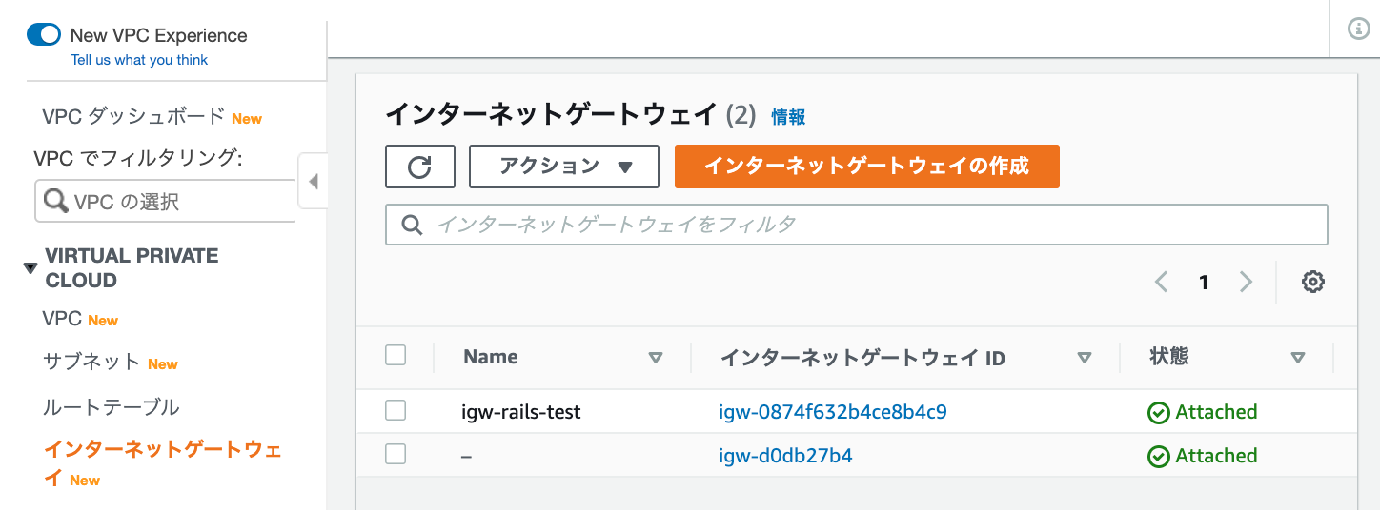Screen dimensions: 1380x510
Task: Open the VPC item in the sidebar
Action: coord(62,319)
